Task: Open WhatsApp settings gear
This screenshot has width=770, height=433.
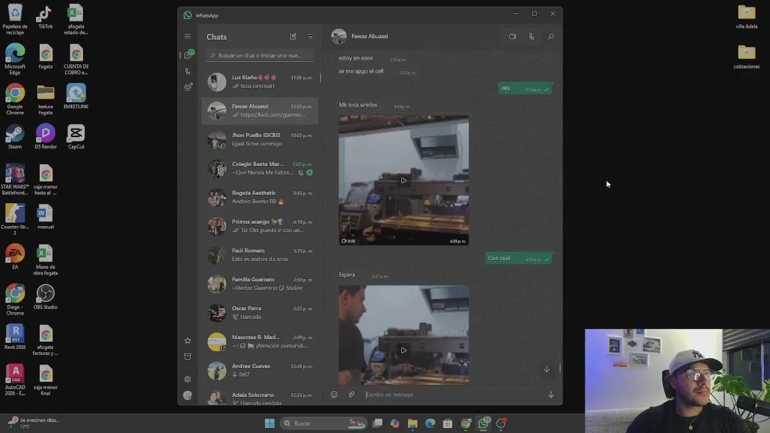Action: pos(188,379)
